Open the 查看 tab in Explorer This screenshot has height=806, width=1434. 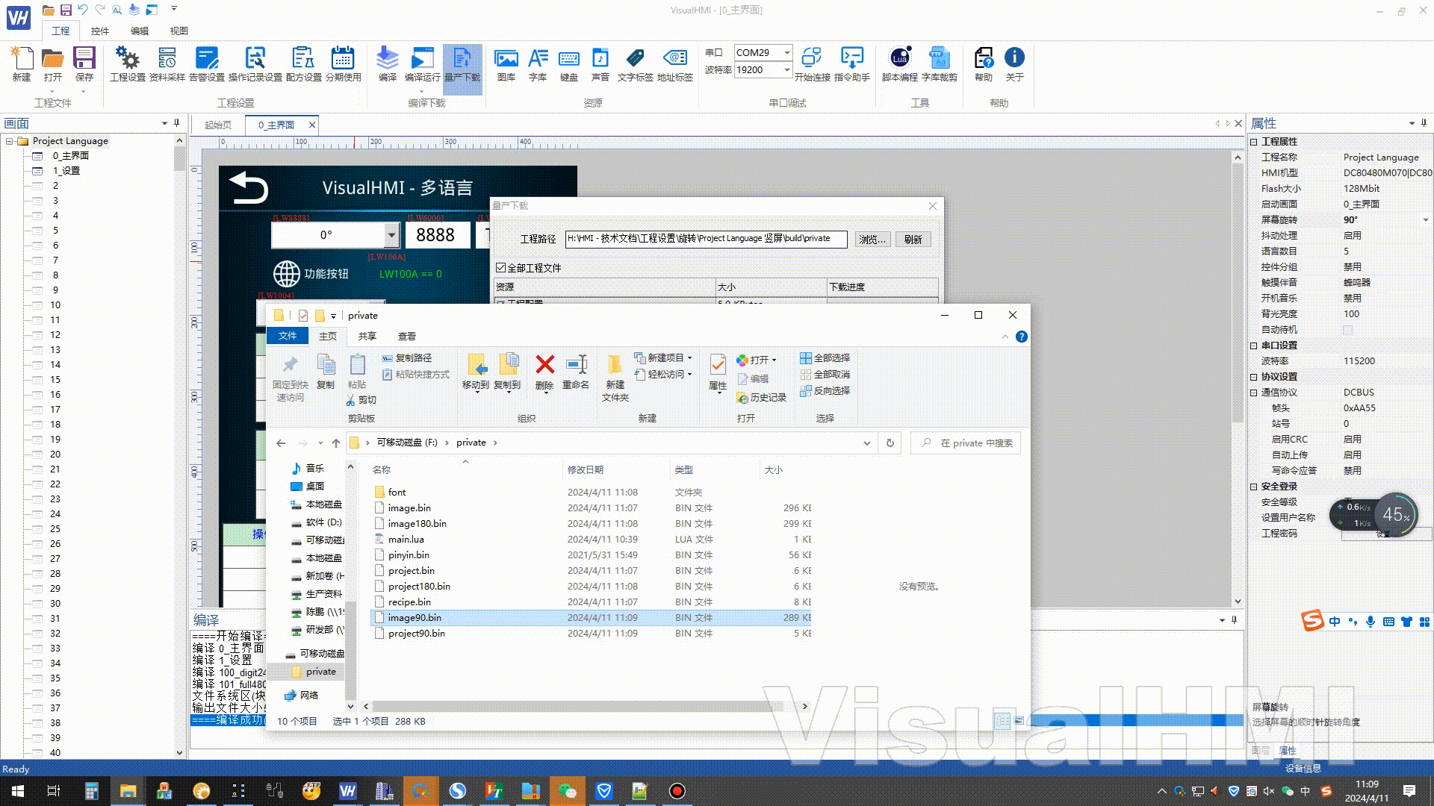(406, 337)
